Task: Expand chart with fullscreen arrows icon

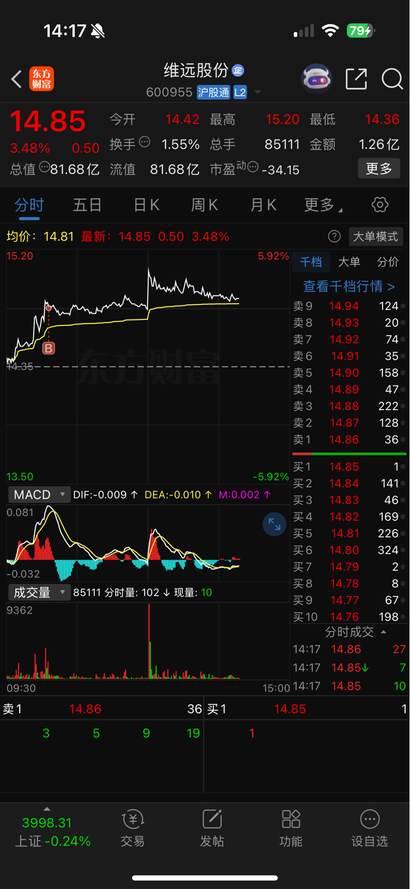Action: click(275, 524)
